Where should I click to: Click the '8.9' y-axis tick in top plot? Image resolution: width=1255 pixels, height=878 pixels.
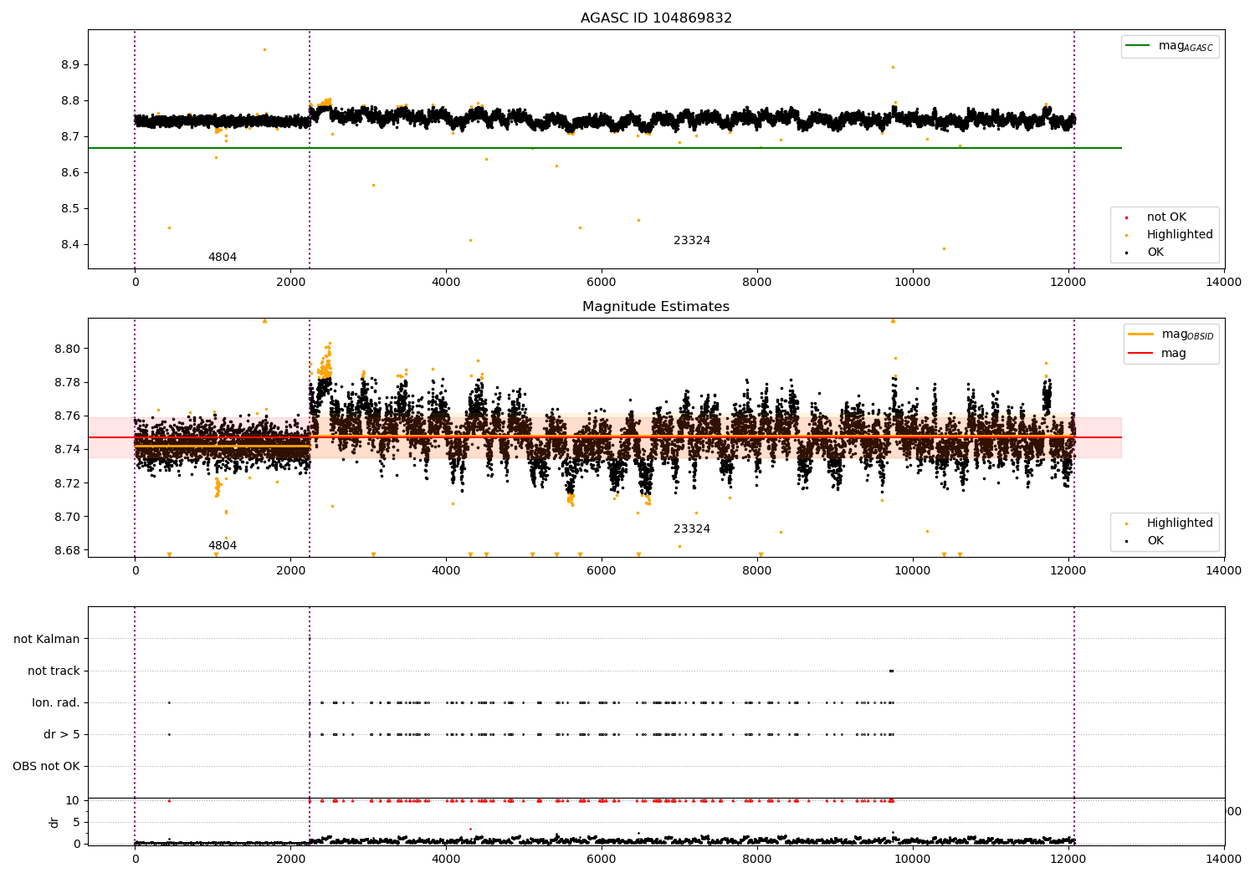click(70, 65)
